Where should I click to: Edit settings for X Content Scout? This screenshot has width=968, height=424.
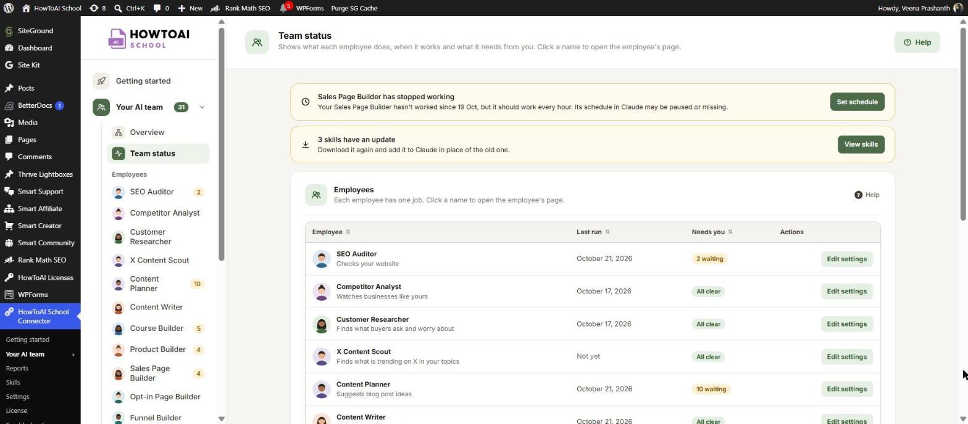point(846,357)
